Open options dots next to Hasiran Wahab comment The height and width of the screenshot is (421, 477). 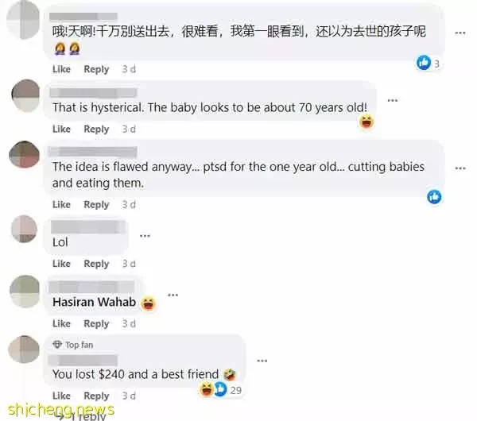click(x=173, y=295)
